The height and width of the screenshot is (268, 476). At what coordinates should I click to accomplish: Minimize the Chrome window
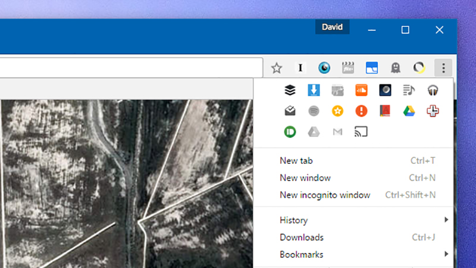(x=372, y=30)
